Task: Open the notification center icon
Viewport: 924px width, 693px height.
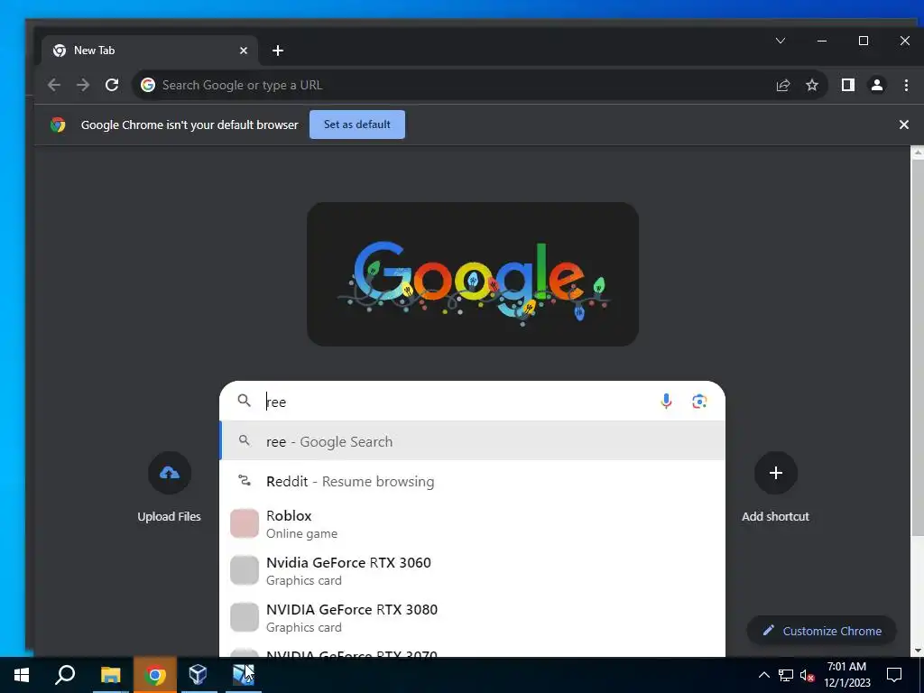Action: point(894,675)
